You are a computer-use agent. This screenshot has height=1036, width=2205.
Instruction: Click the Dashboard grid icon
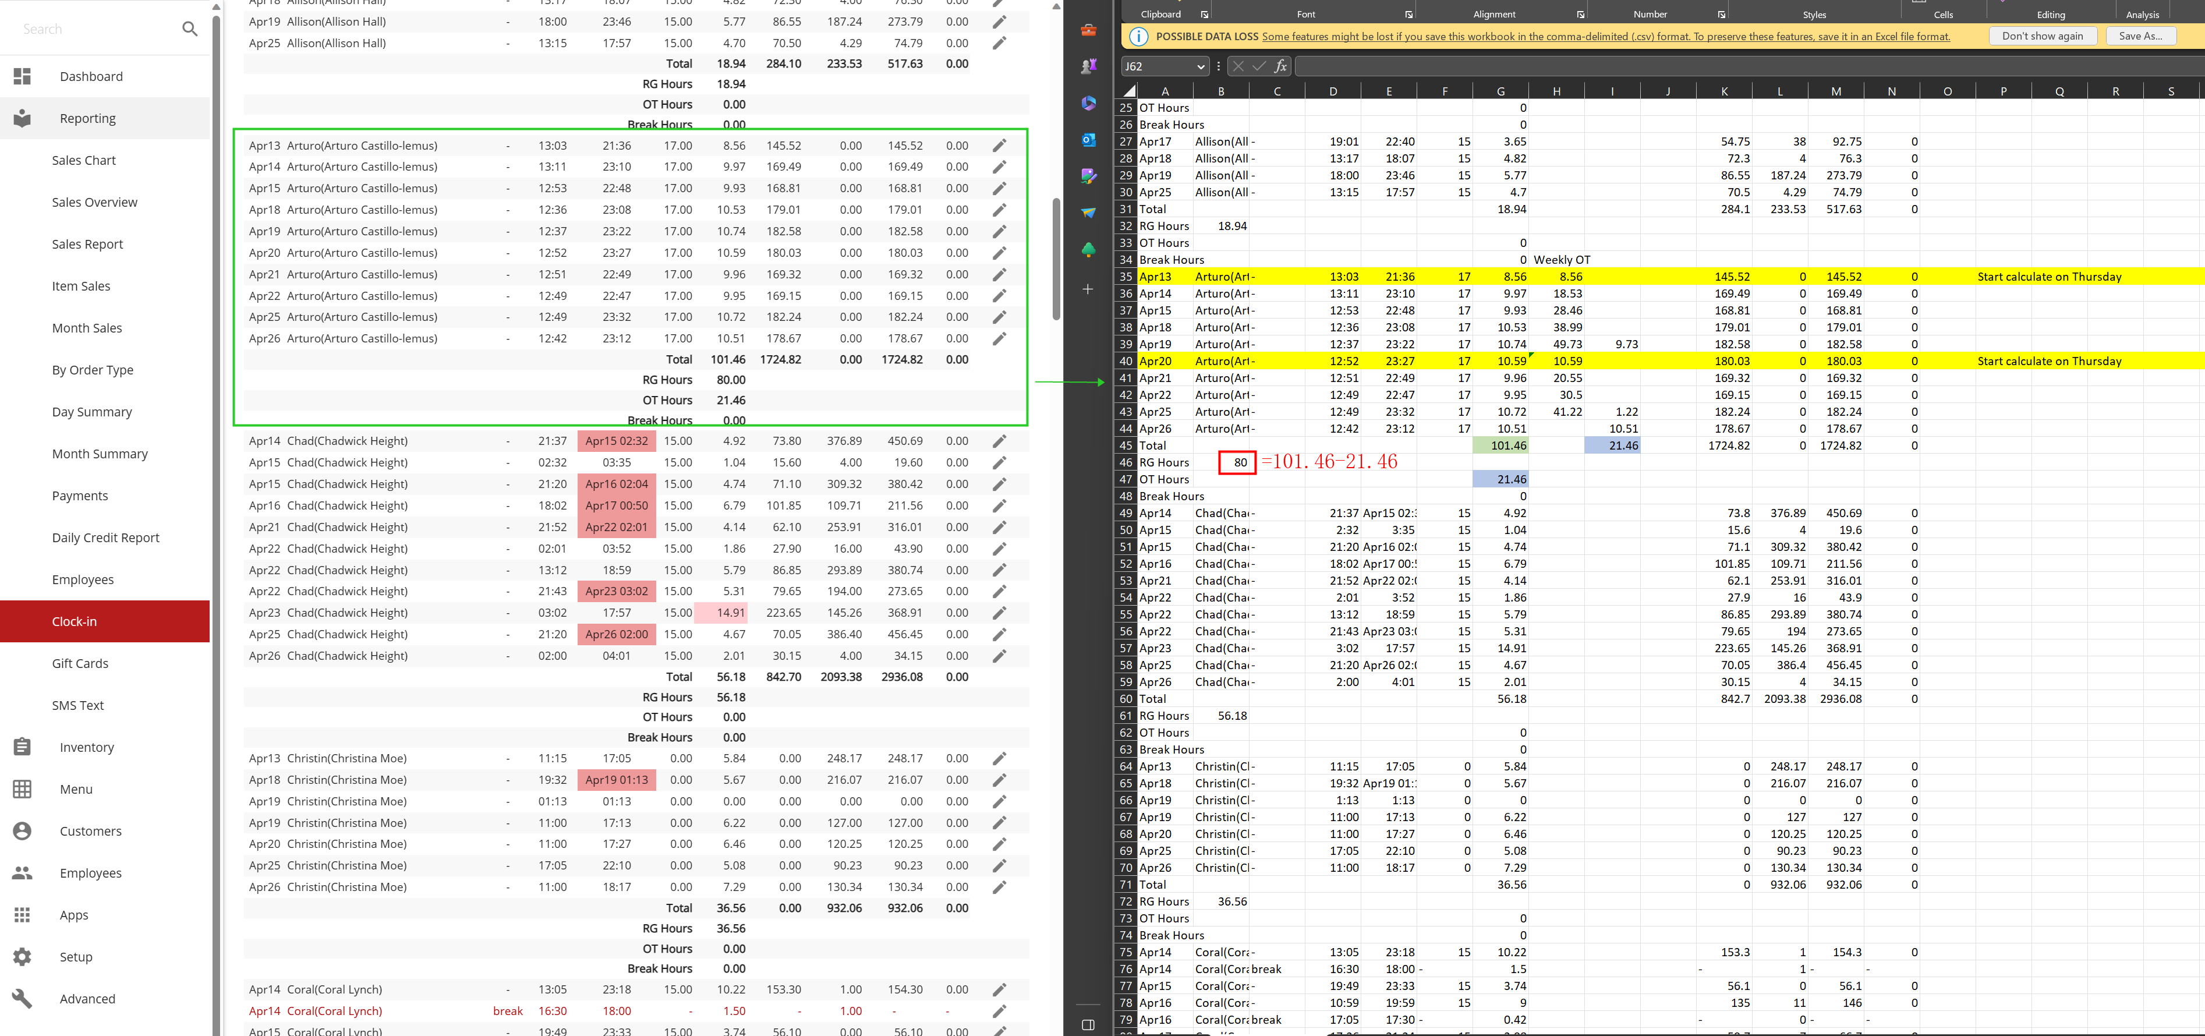click(x=22, y=76)
